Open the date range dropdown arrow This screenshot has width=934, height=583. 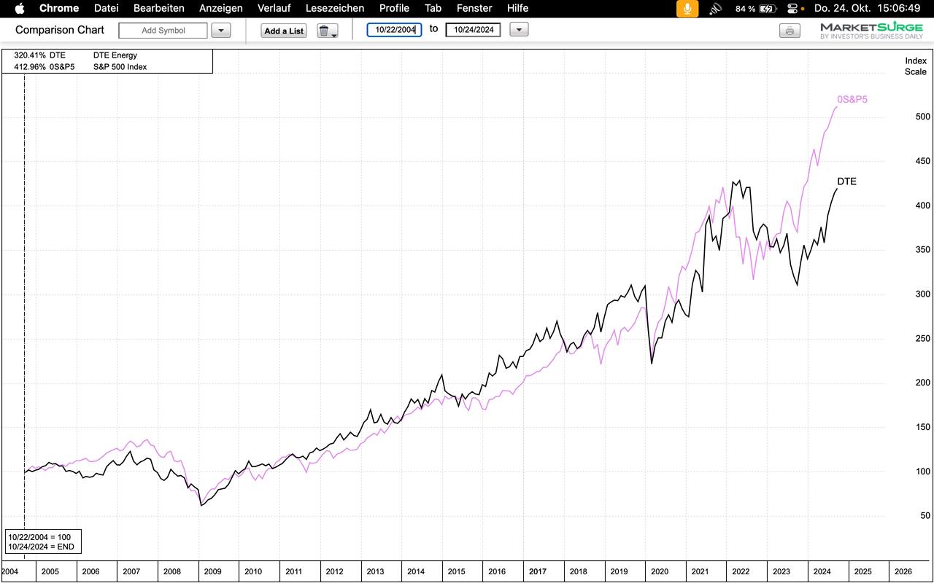point(519,30)
